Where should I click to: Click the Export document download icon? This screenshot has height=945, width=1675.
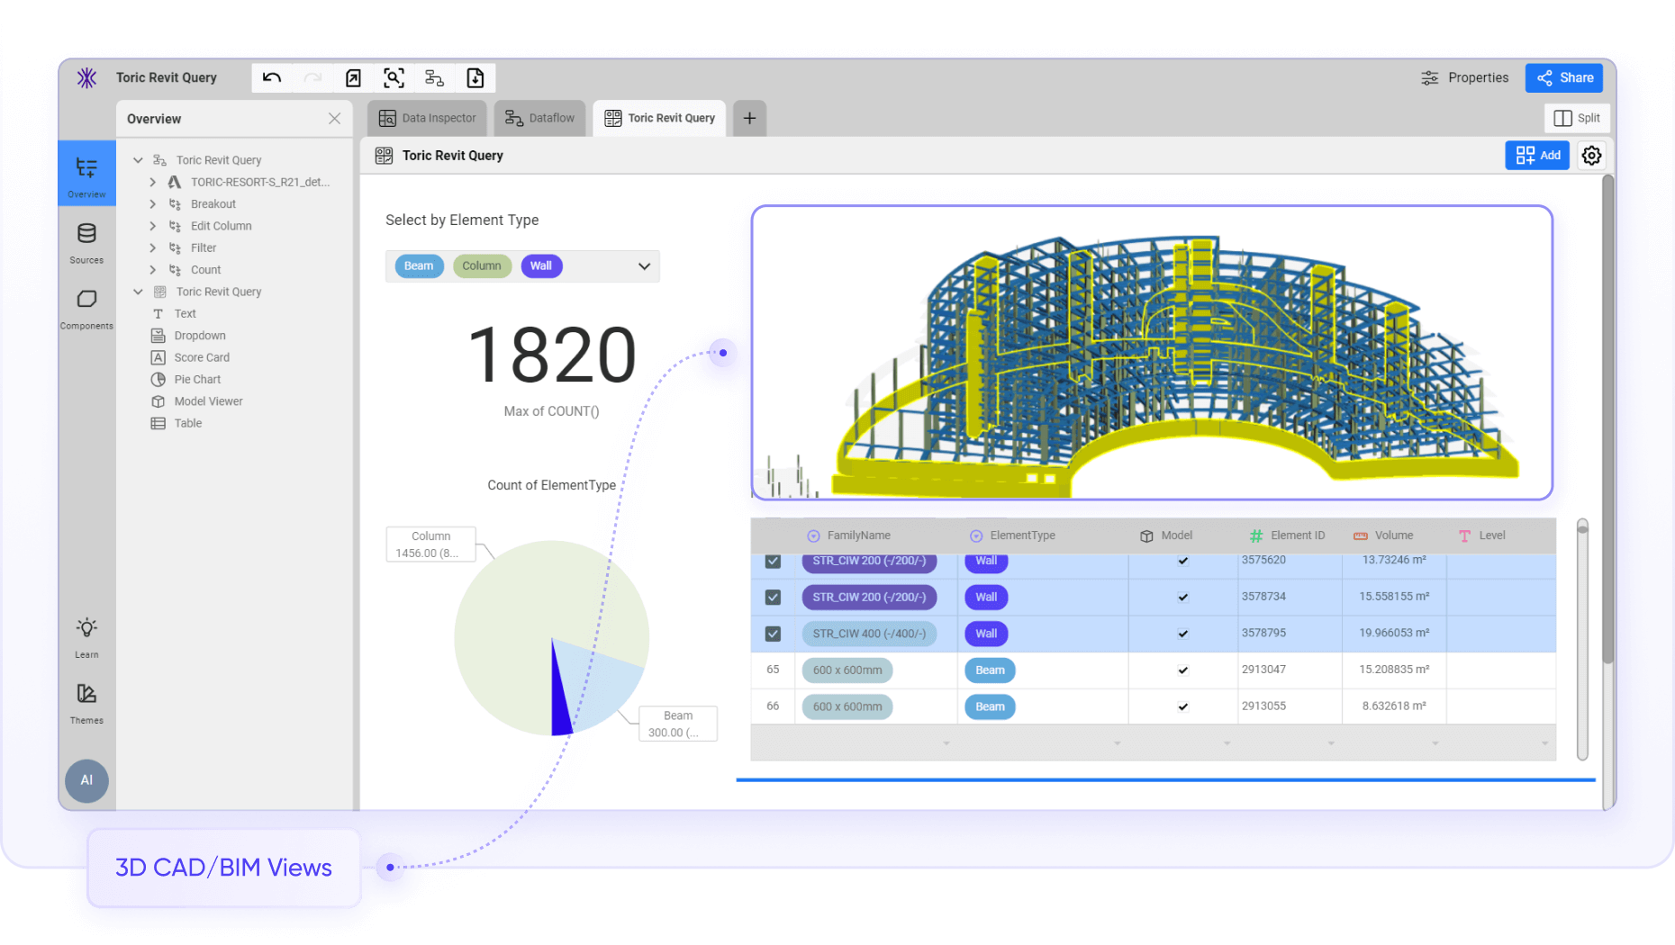[475, 77]
